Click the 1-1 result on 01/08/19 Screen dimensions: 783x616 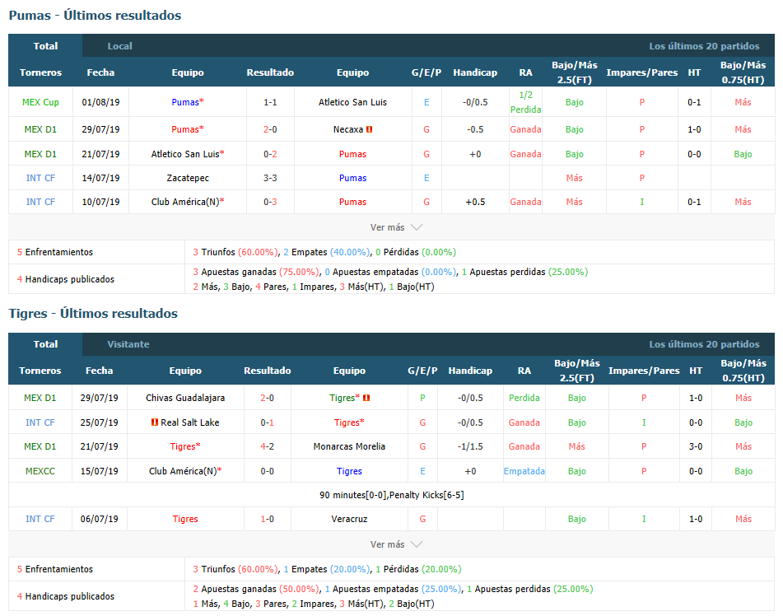270,102
